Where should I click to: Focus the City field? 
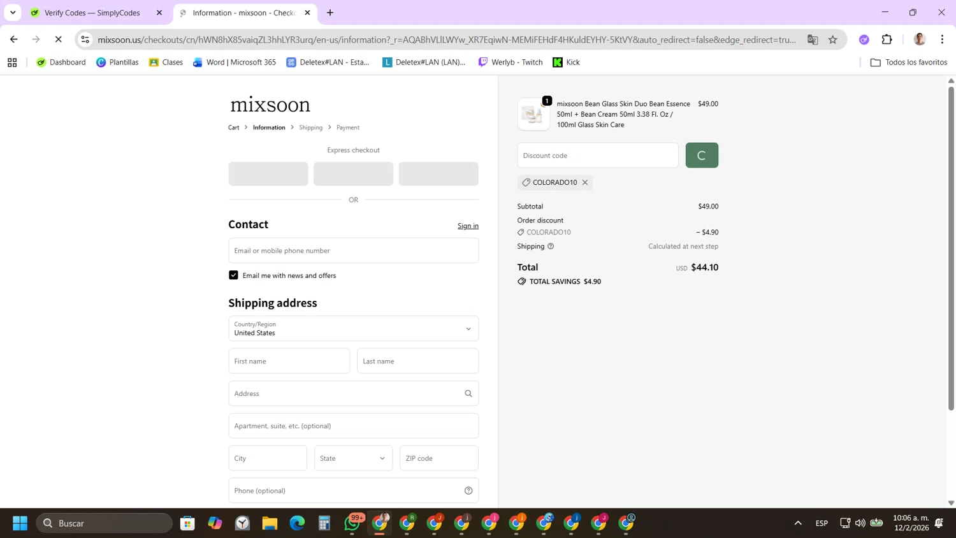(268, 458)
